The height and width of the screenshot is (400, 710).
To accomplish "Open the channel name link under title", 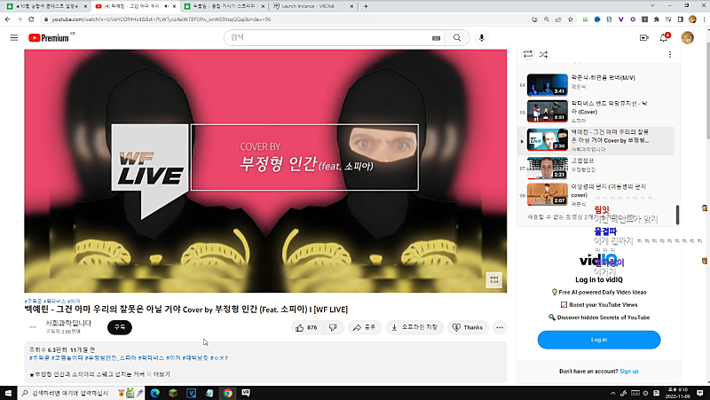I will pos(68,323).
